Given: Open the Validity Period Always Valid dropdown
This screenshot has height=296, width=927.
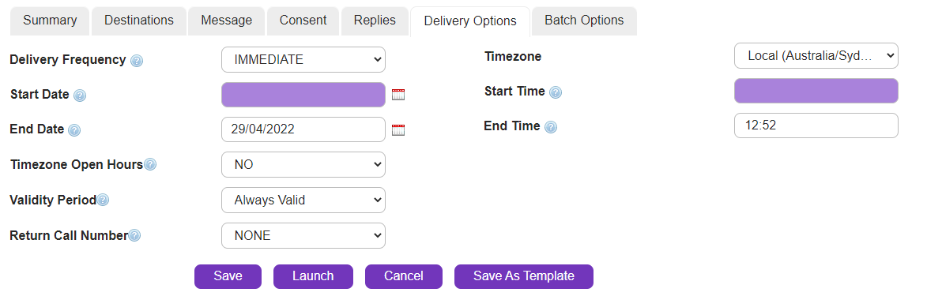Looking at the screenshot, I should pos(303,200).
